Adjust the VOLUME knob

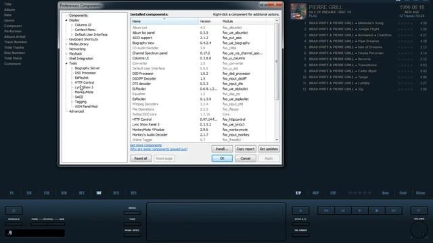pos(419,230)
